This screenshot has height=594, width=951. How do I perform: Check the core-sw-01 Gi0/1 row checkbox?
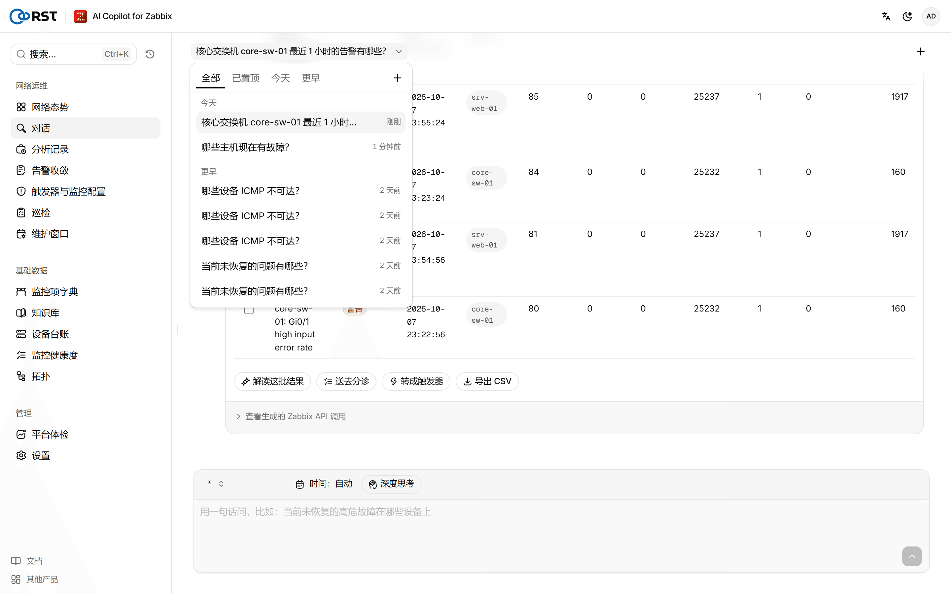[x=249, y=310]
